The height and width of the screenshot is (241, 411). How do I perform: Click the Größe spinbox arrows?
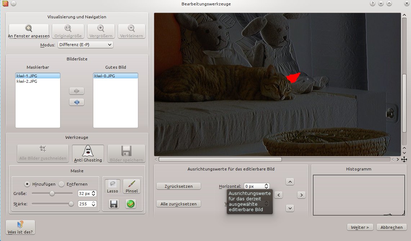94,194
